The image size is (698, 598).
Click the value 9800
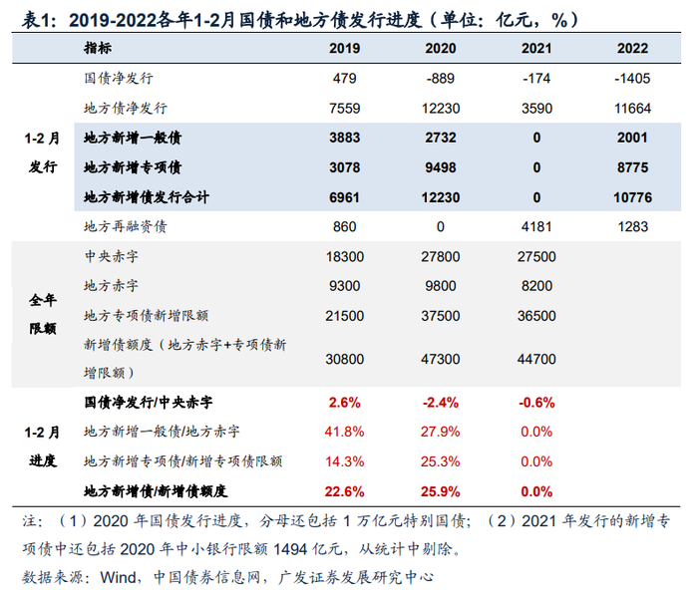(441, 286)
